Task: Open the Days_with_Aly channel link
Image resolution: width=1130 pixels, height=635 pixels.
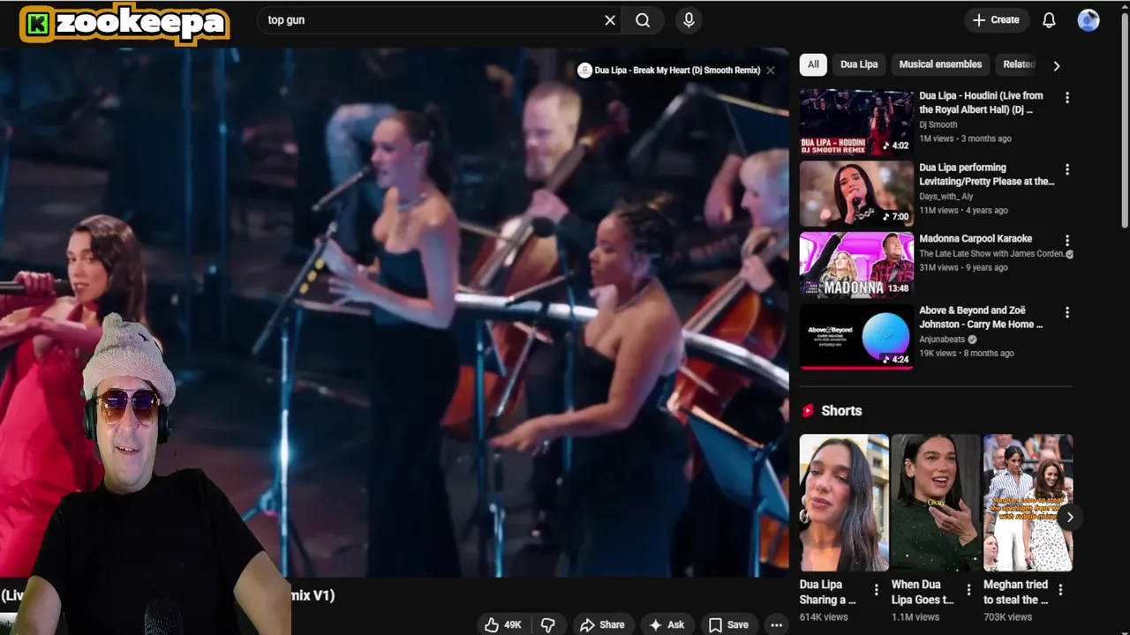Action: pos(946,197)
